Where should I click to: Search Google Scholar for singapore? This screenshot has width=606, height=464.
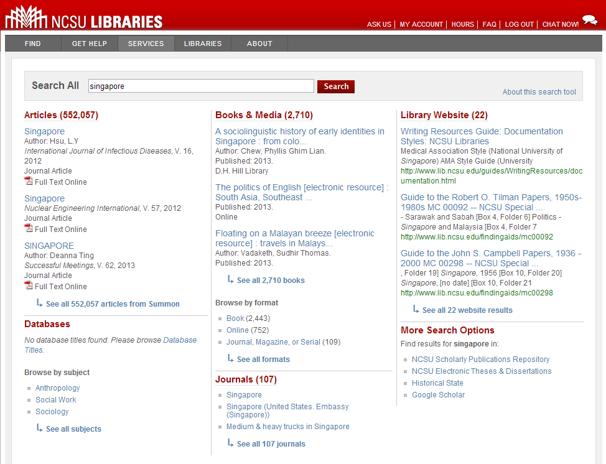point(438,395)
